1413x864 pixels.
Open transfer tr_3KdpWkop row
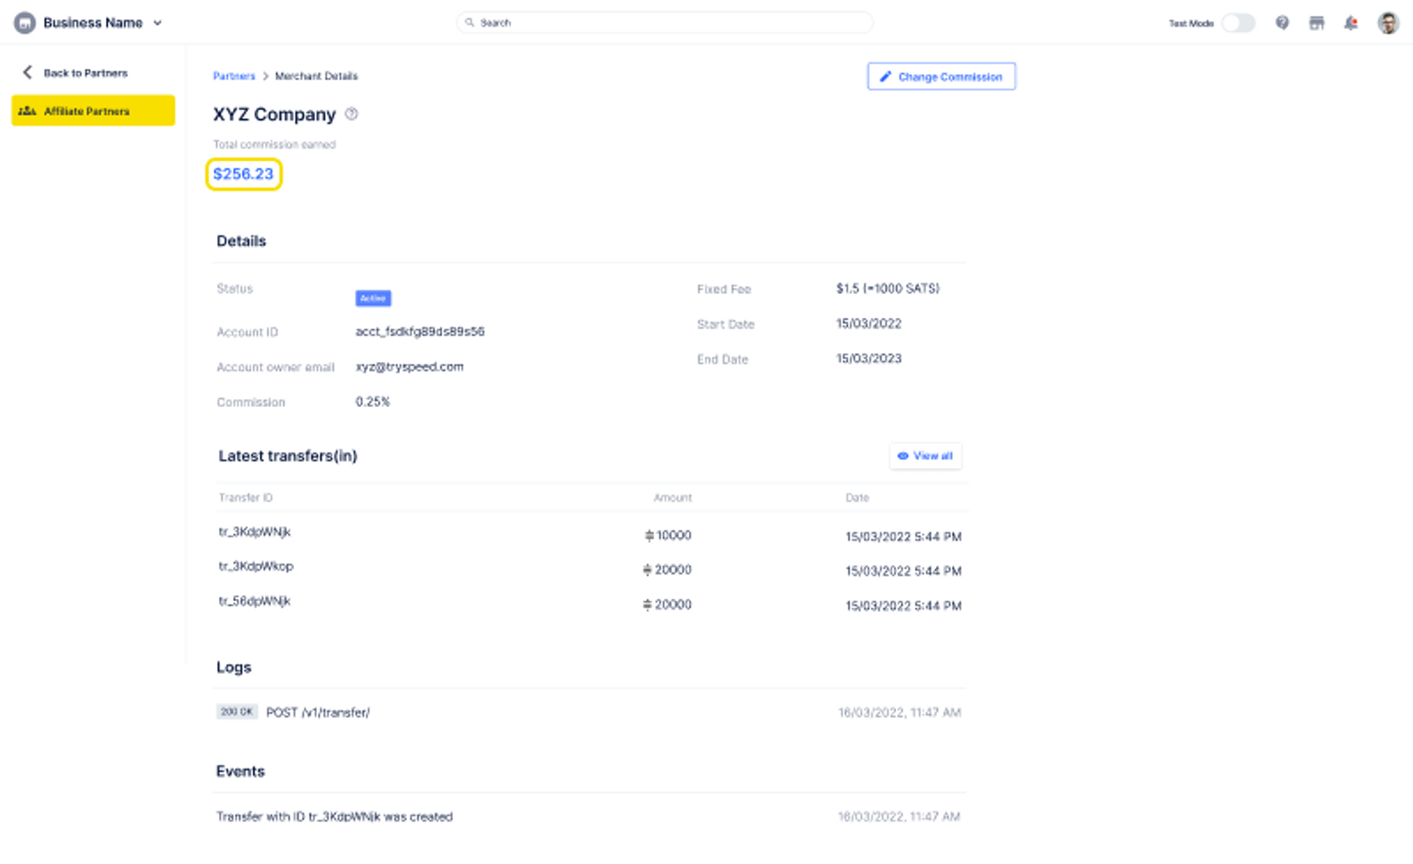tap(256, 567)
